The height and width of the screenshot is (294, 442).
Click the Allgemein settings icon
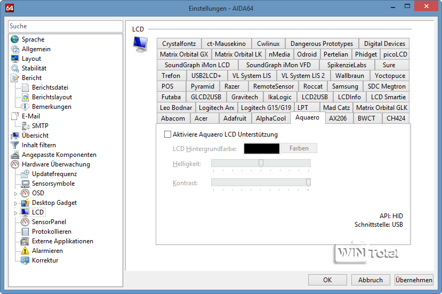click(14, 49)
